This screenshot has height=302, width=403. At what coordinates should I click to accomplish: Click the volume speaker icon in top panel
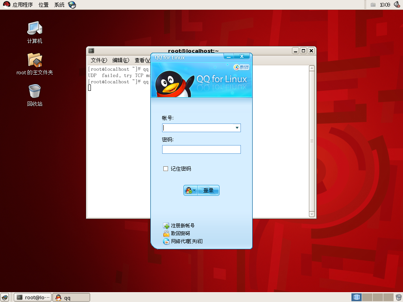point(397,5)
